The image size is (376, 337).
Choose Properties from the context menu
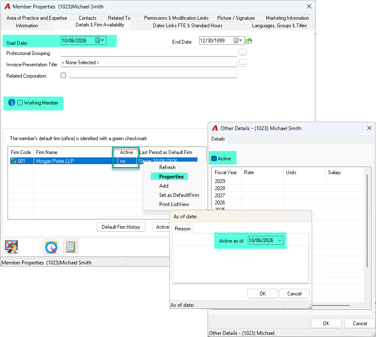(171, 177)
